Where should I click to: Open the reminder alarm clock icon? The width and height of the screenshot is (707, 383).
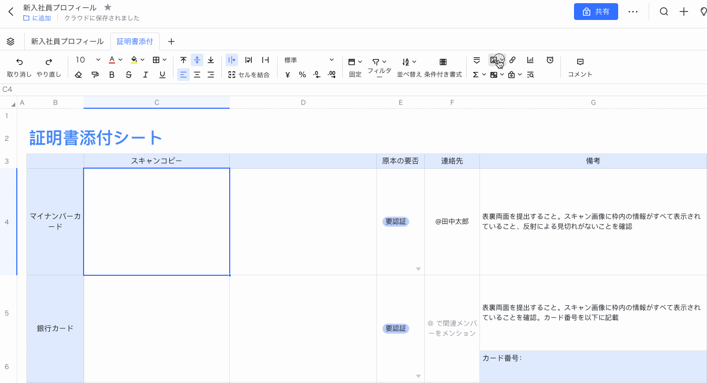click(550, 60)
